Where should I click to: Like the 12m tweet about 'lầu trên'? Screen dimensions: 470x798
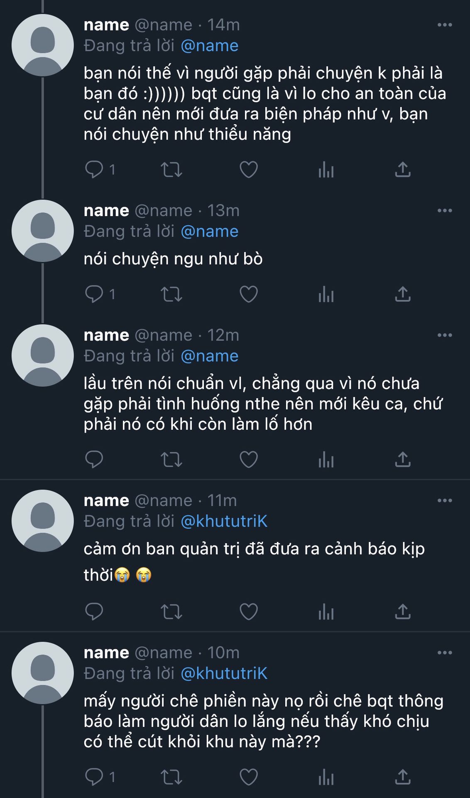click(249, 460)
